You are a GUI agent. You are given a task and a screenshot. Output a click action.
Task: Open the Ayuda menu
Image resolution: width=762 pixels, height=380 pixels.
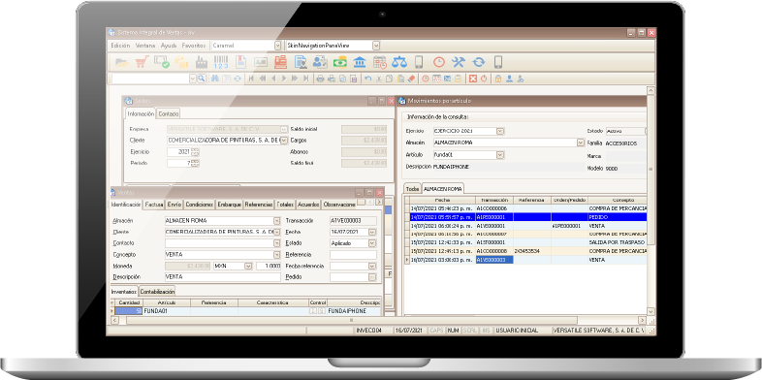169,46
